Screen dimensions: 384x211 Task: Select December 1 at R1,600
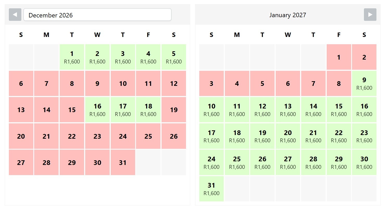point(72,57)
